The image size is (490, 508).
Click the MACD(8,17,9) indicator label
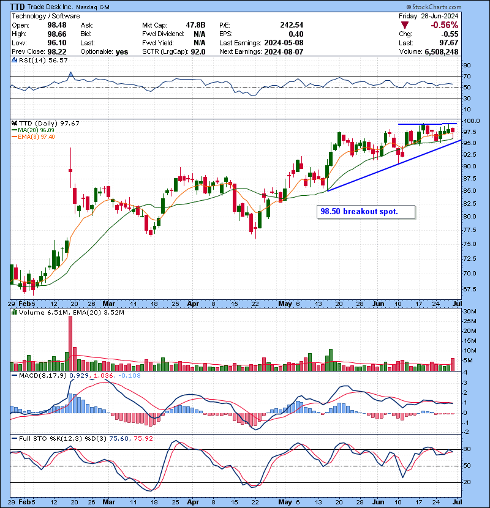coord(43,376)
